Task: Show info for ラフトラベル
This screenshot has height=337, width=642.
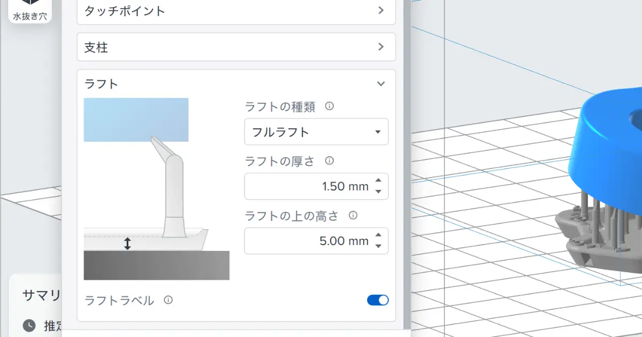Action: 168,300
